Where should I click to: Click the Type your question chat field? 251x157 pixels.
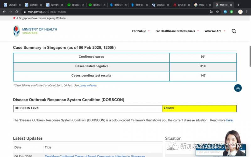pos(210,152)
